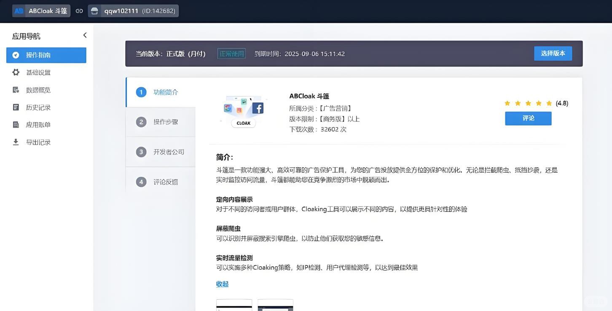Click the 下载次数 32602 次 text
612x311 pixels.
click(x=318, y=129)
